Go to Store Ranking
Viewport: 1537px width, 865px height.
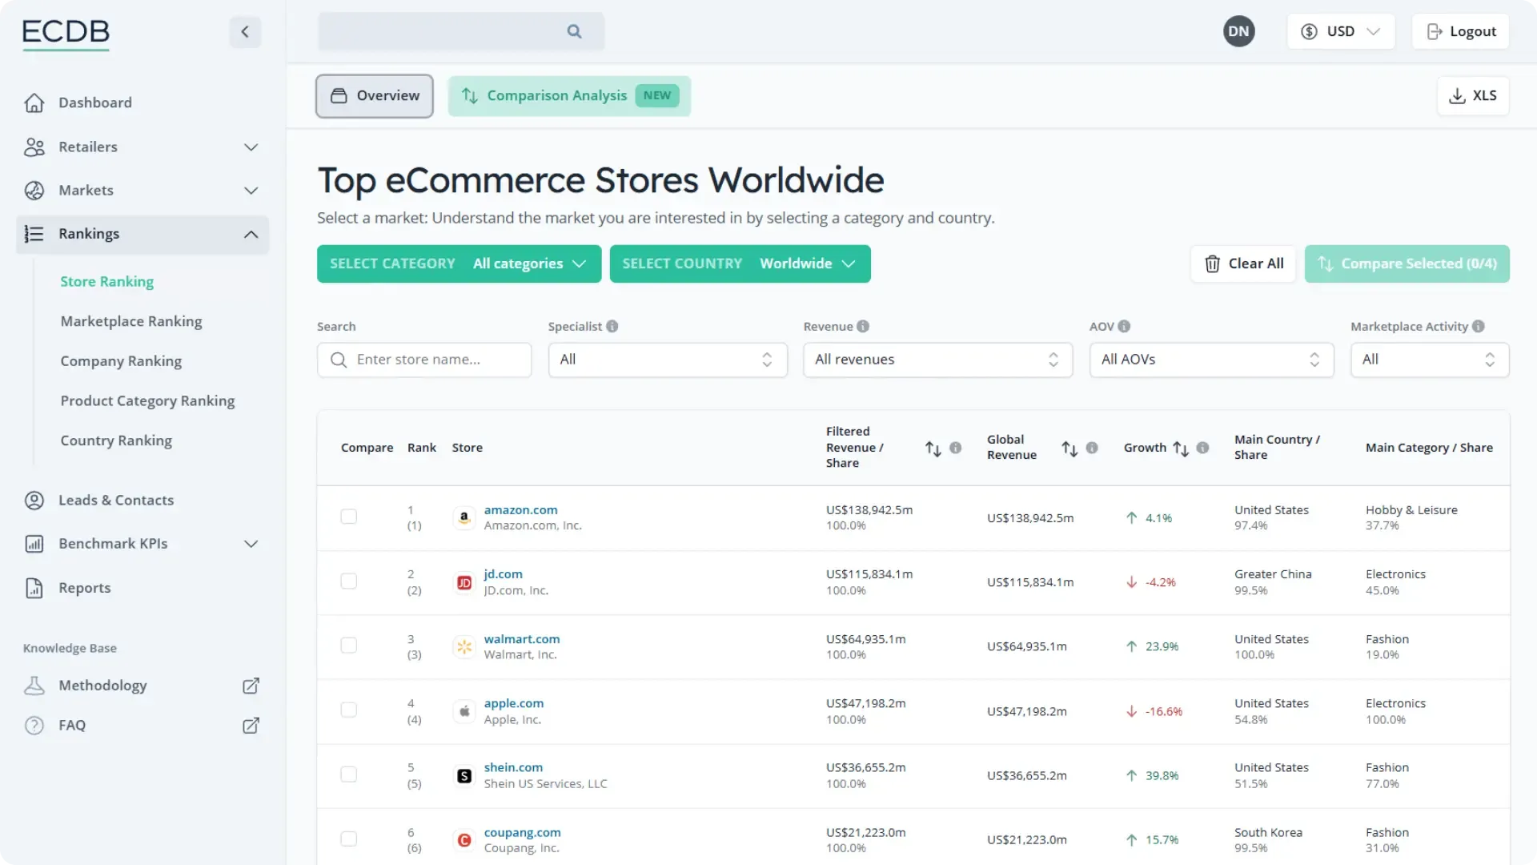[x=107, y=282]
